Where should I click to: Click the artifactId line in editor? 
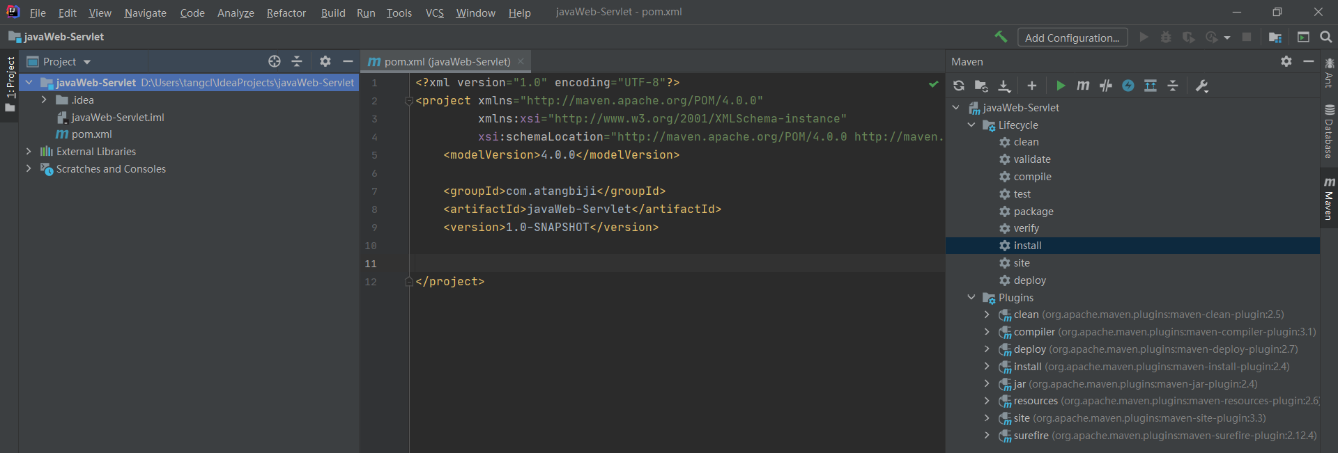(582, 209)
